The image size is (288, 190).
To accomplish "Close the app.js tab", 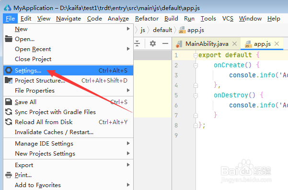I will point(277,44).
